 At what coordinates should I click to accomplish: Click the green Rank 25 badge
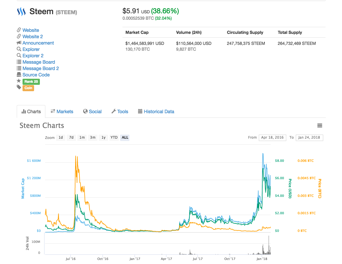click(x=31, y=82)
